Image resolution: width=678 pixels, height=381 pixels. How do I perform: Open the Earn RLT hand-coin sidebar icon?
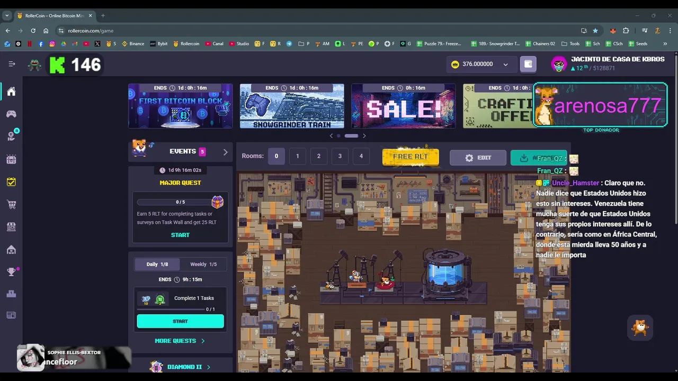pyautogui.click(x=11, y=136)
